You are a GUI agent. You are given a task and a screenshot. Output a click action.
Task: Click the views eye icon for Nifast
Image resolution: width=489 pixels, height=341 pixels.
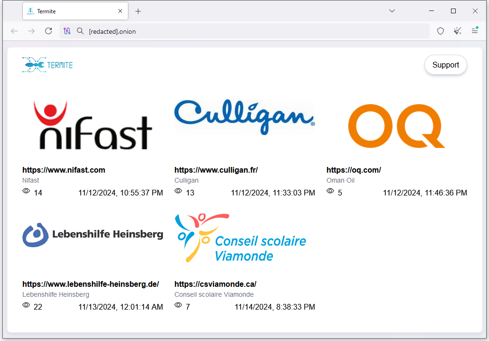[26, 191]
